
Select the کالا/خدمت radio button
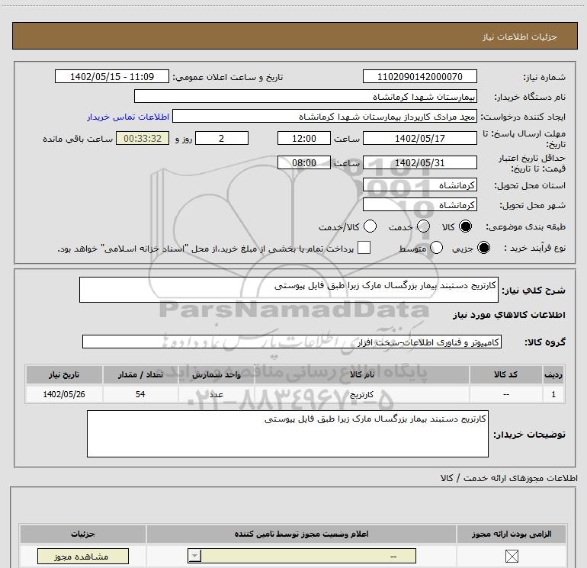[x=370, y=226]
